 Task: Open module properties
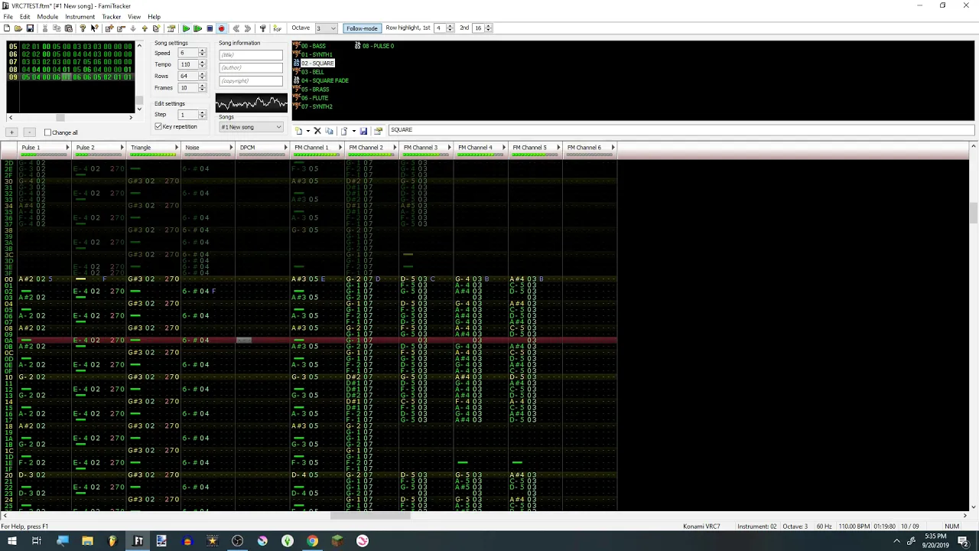coord(171,28)
